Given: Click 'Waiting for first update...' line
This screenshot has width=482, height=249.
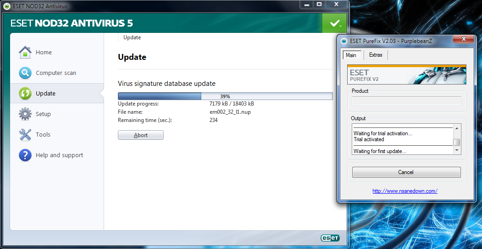Looking at the screenshot, I should (380, 151).
